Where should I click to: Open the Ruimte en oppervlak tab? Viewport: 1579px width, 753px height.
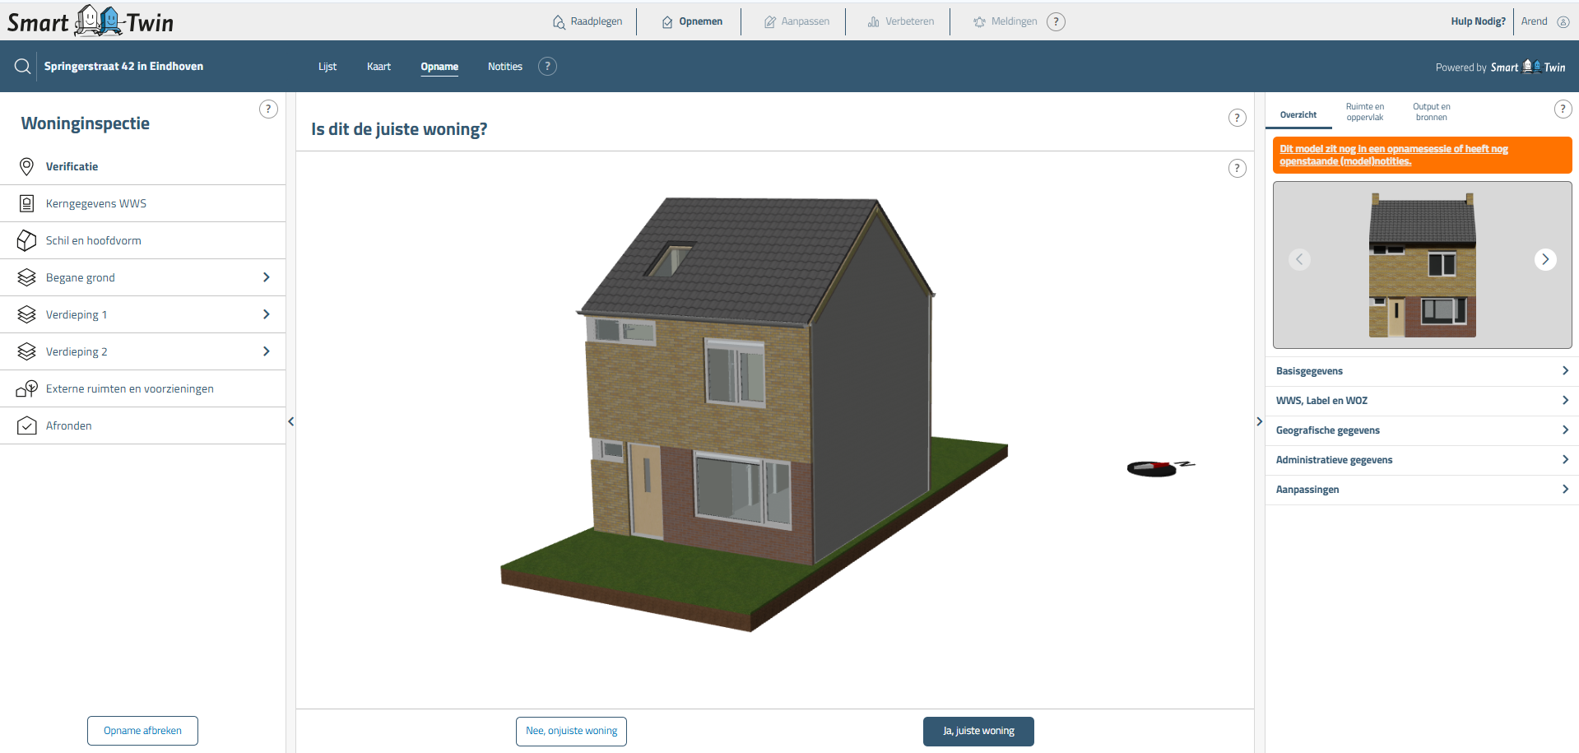pyautogui.click(x=1364, y=112)
